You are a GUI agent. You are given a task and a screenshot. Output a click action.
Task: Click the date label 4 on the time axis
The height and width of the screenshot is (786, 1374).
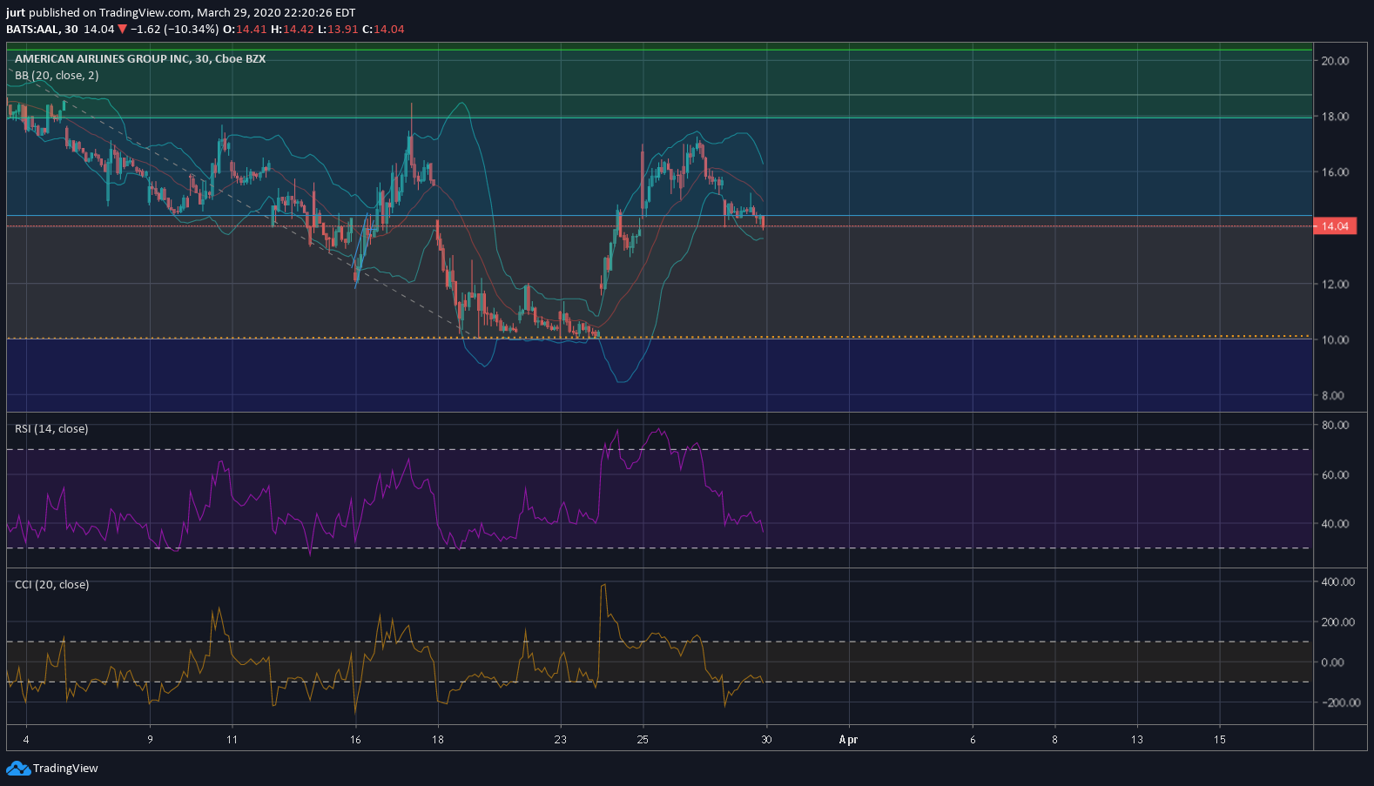(x=26, y=740)
